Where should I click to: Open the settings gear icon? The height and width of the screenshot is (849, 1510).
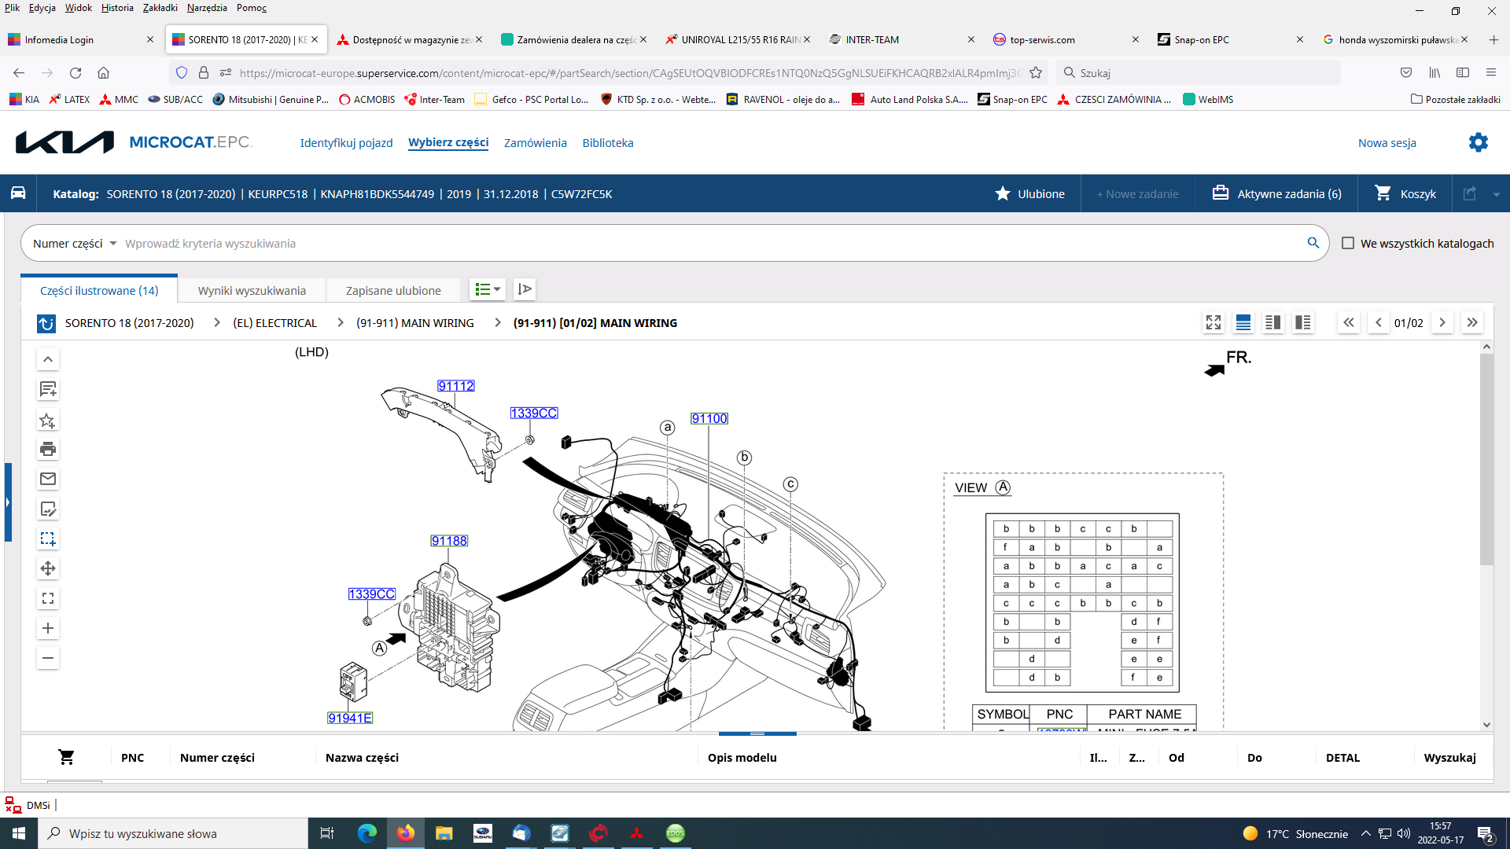point(1479,142)
